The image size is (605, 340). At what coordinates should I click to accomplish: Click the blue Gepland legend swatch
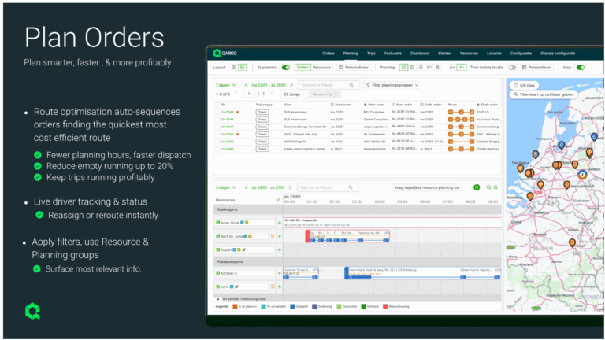point(292,307)
